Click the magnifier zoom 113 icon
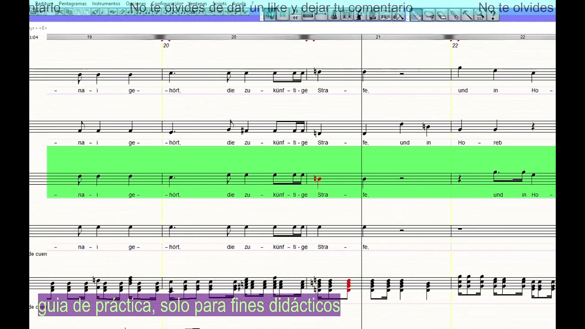 click(480, 16)
